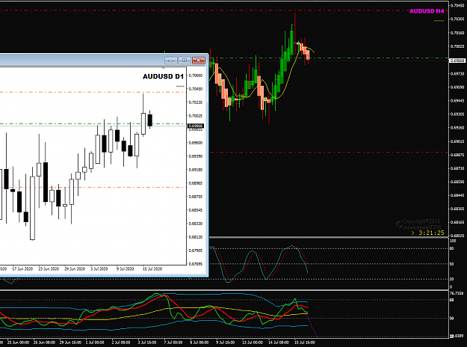Click the 0.70235 price on D1 axis
Viewport: 467px width, 347px height.
(196, 102)
